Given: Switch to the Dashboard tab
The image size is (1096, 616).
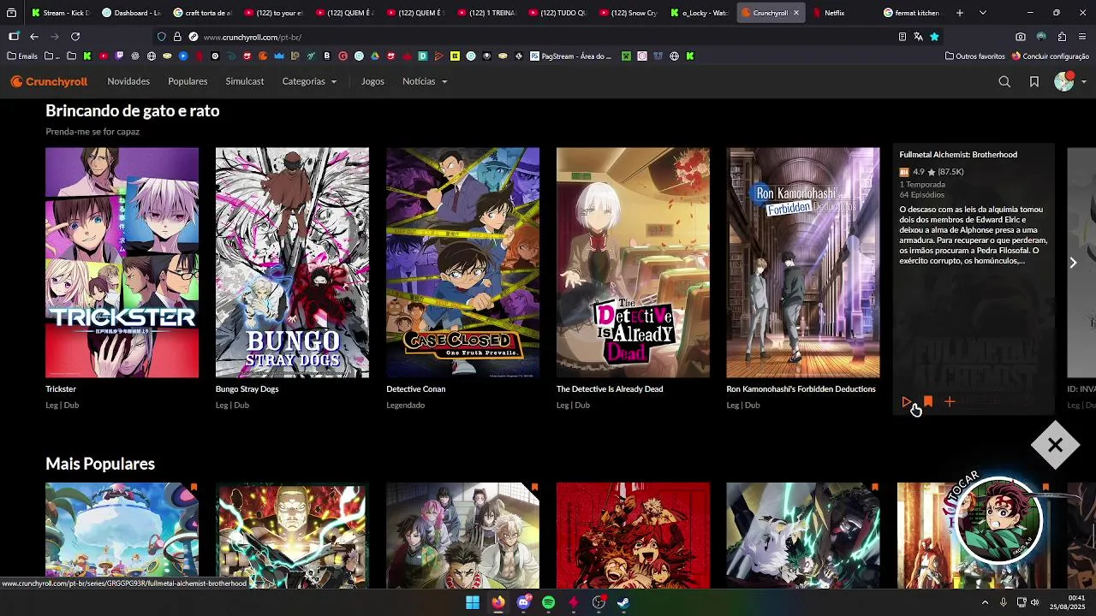Looking at the screenshot, I should pos(130,13).
